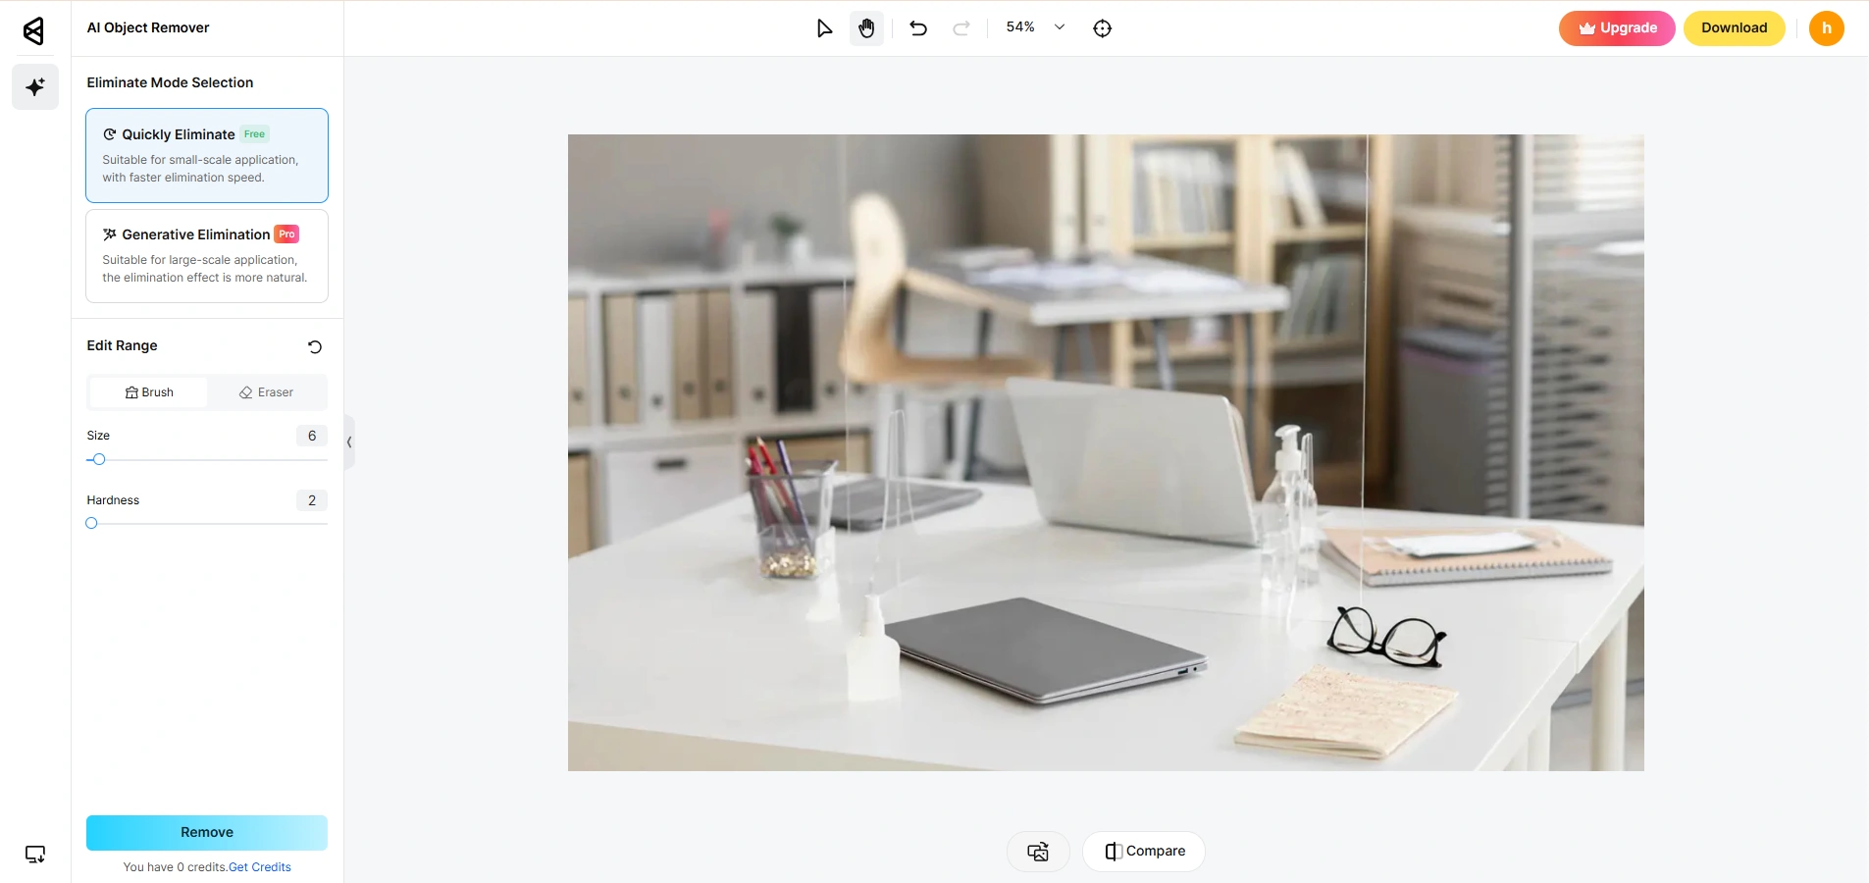Open the user avatar menu
The width and height of the screenshot is (1869, 883).
click(x=1826, y=28)
